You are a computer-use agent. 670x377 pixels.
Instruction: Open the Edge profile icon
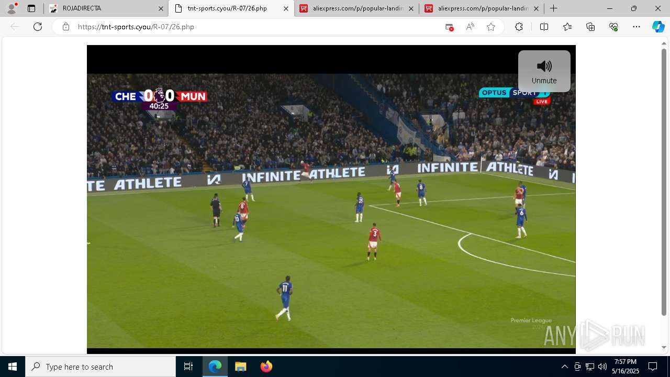pos(12,8)
